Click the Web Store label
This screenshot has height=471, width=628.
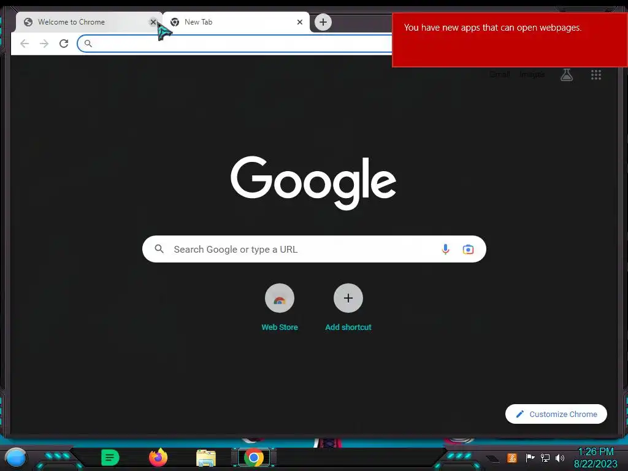[280, 327]
